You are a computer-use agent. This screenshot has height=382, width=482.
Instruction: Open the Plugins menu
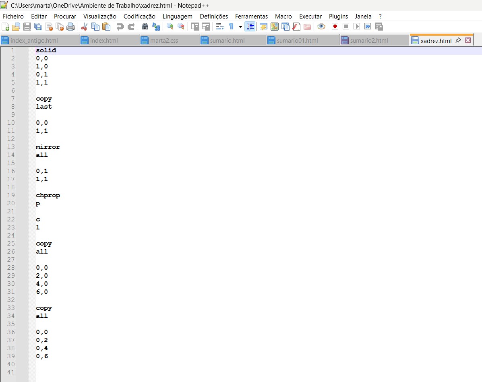pyautogui.click(x=338, y=16)
